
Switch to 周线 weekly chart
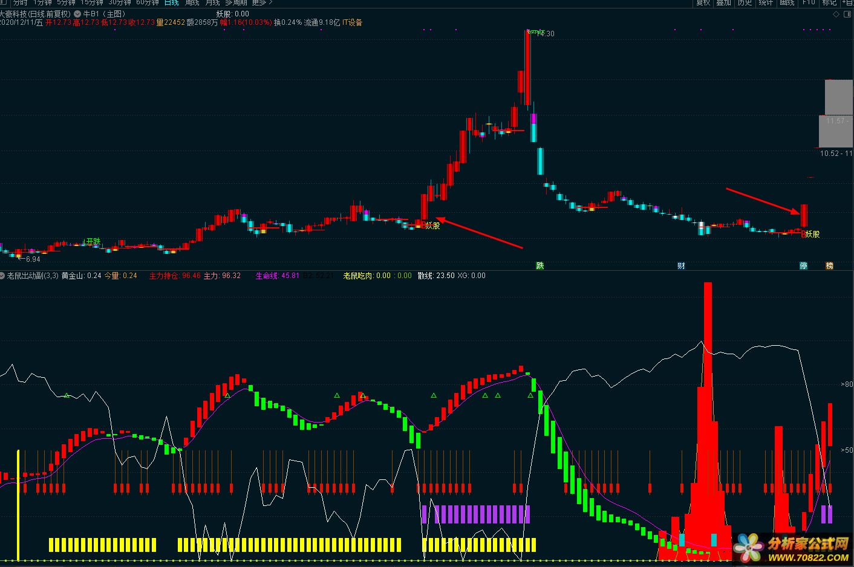192,2
